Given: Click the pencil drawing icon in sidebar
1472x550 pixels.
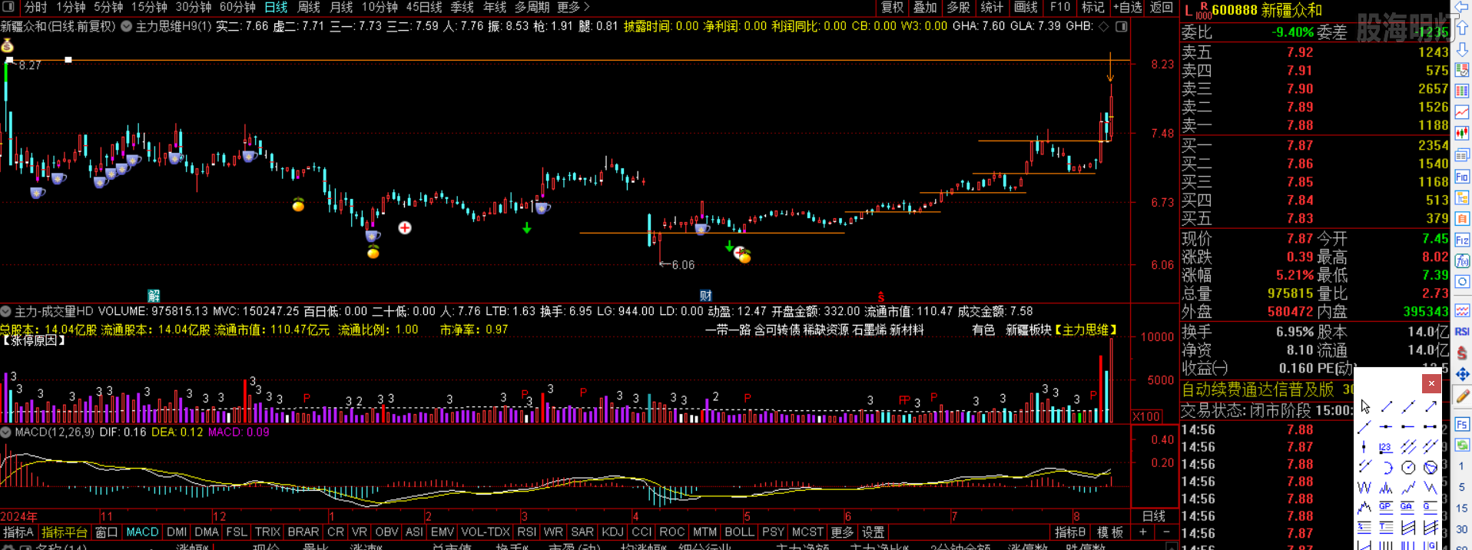Looking at the screenshot, I should pos(1462,396).
